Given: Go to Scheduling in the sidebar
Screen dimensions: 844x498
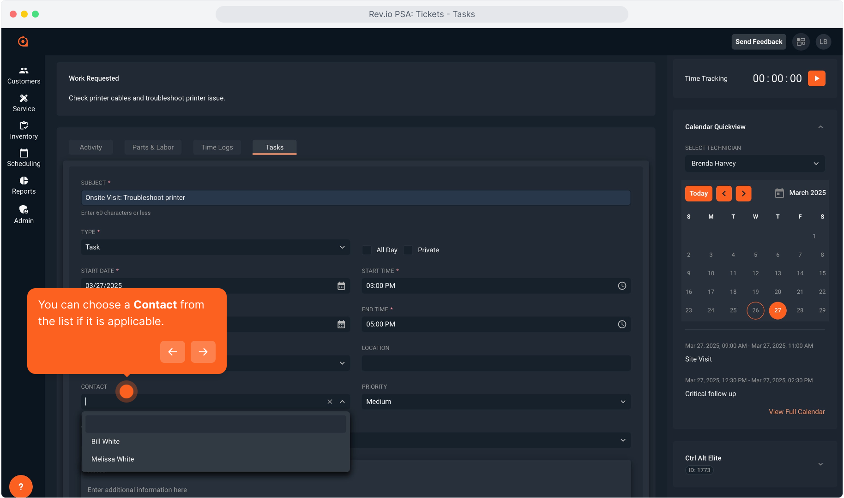Looking at the screenshot, I should [24, 158].
